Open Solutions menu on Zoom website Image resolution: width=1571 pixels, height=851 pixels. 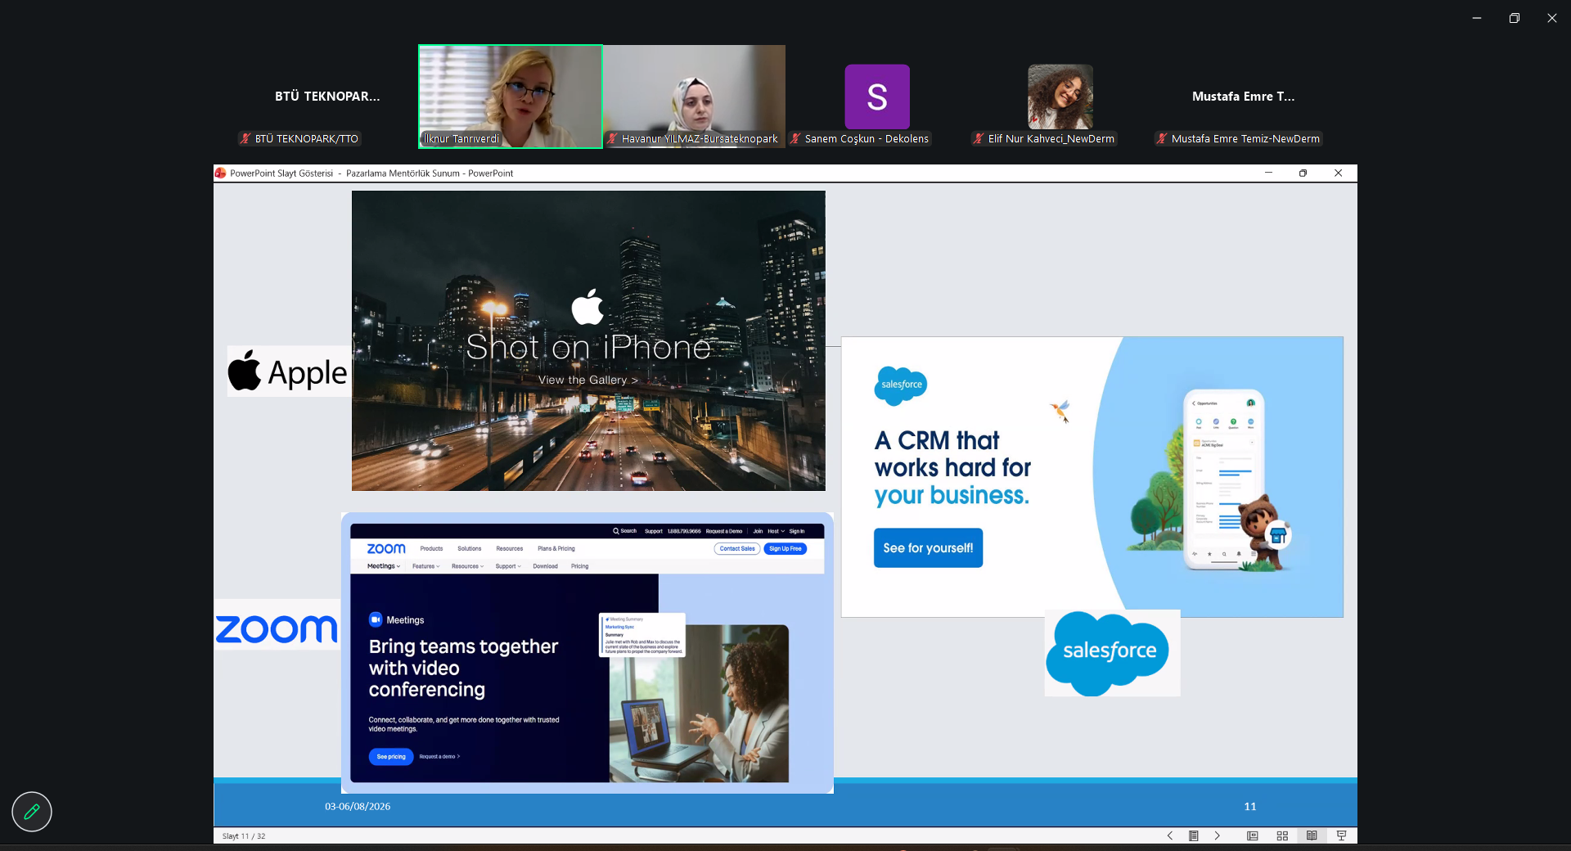tap(470, 548)
